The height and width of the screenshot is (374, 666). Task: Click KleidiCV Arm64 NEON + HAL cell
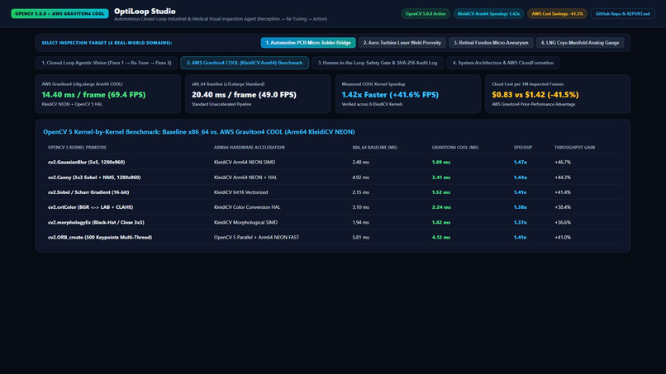pyautogui.click(x=245, y=178)
